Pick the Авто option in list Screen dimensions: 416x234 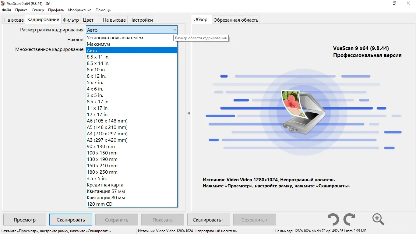pyautogui.click(x=132, y=50)
